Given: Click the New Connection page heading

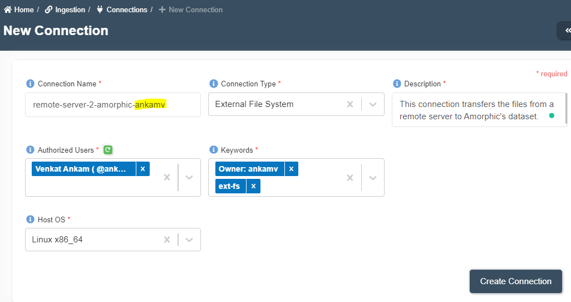Looking at the screenshot, I should 56,31.
